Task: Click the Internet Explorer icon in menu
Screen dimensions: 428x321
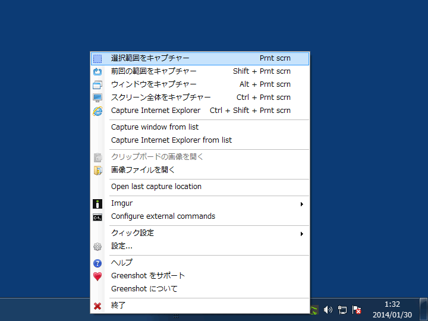Action: 98,111
